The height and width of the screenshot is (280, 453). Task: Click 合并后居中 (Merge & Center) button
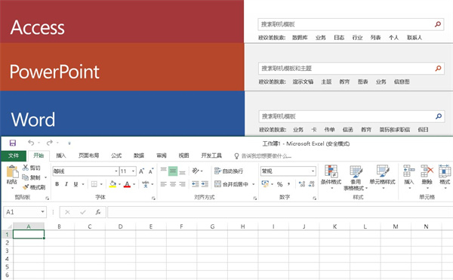(x=232, y=184)
